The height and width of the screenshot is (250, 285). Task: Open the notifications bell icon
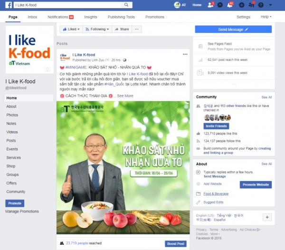[x=230, y=5]
